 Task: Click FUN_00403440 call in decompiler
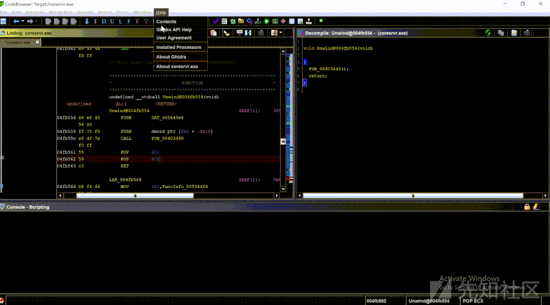pyautogui.click(x=325, y=69)
